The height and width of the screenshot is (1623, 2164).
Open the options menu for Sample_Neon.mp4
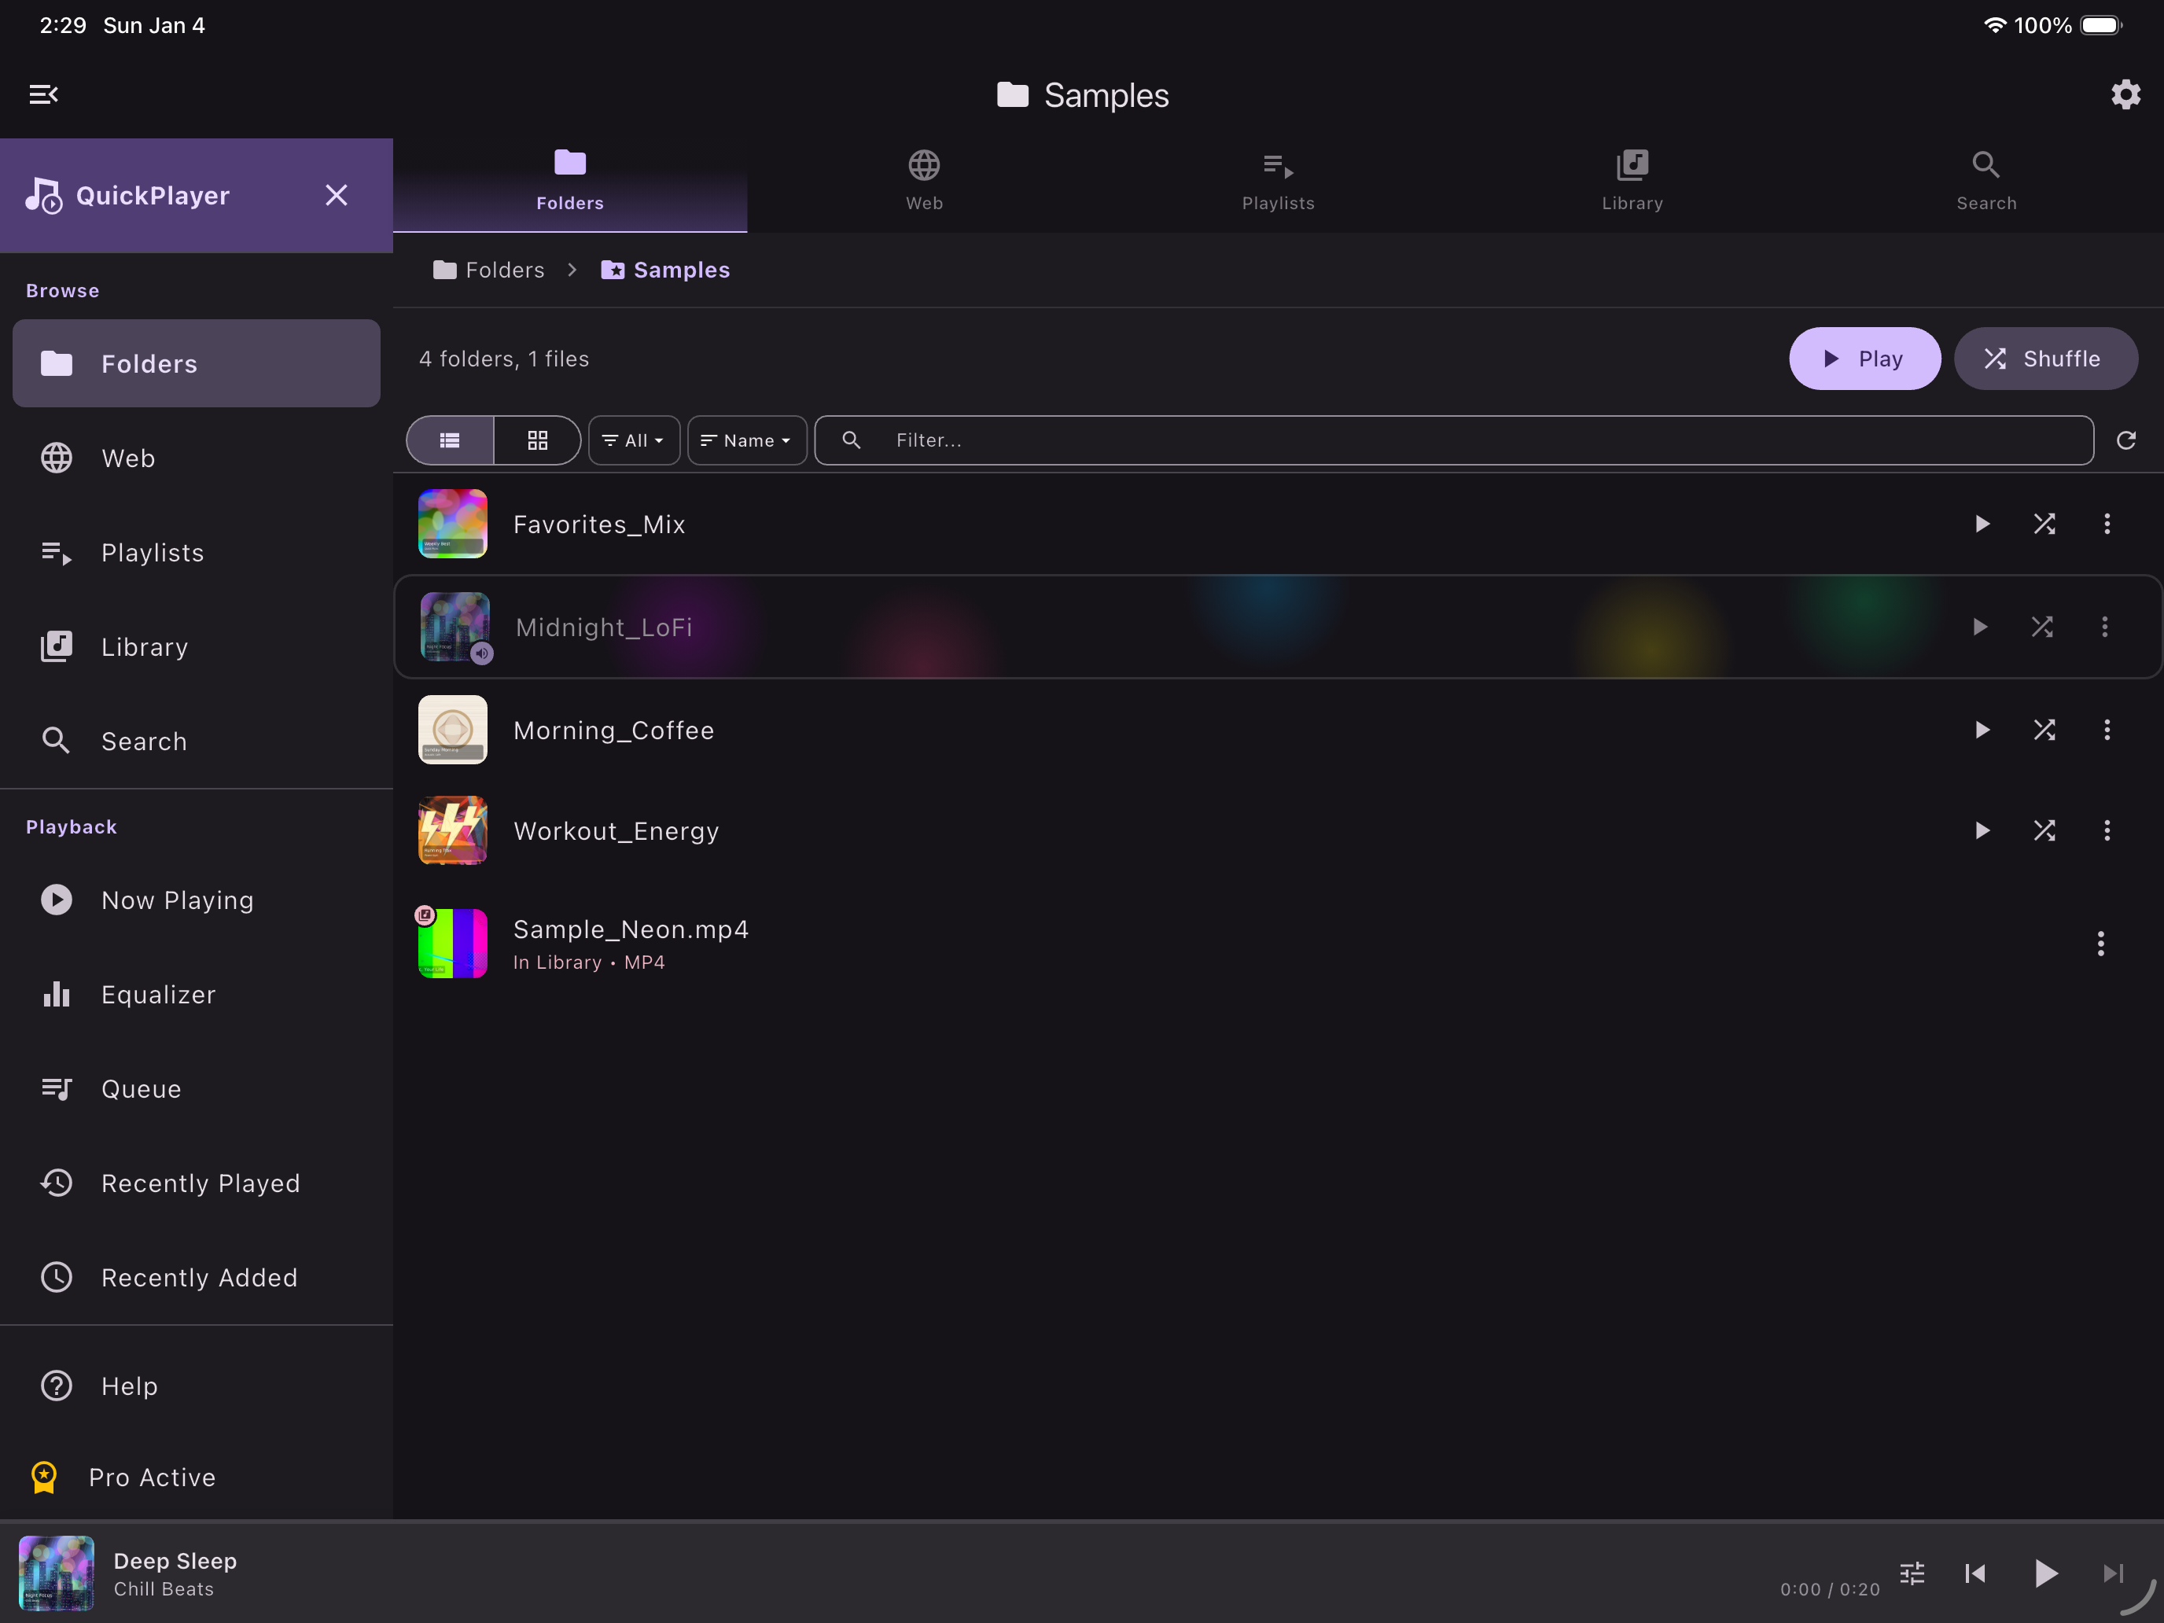click(x=2100, y=943)
